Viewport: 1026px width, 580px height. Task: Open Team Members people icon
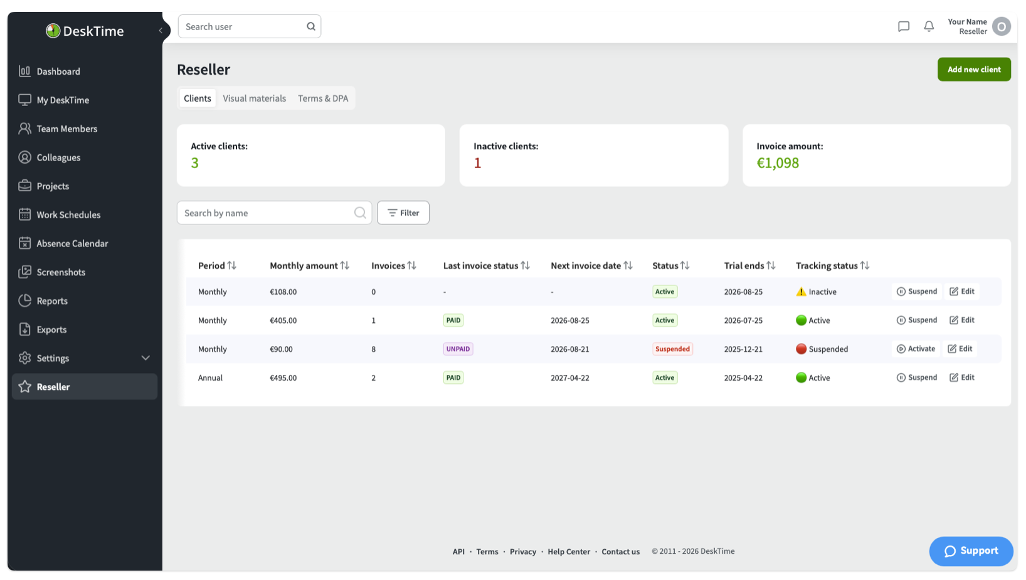click(x=24, y=129)
